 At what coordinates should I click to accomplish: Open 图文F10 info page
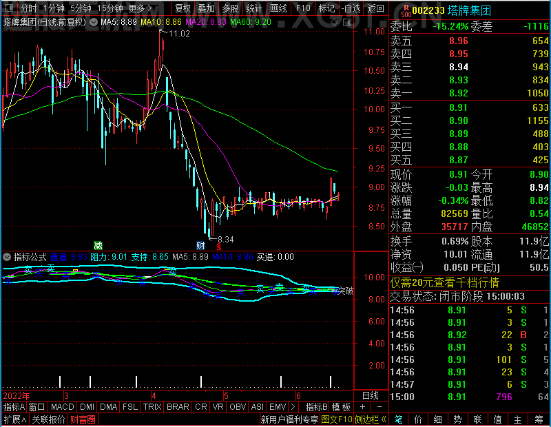(336, 419)
